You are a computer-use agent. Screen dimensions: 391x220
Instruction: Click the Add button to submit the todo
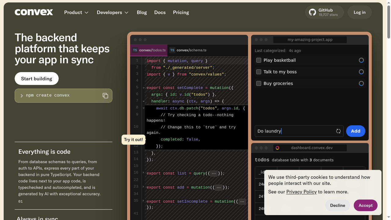tap(355, 131)
